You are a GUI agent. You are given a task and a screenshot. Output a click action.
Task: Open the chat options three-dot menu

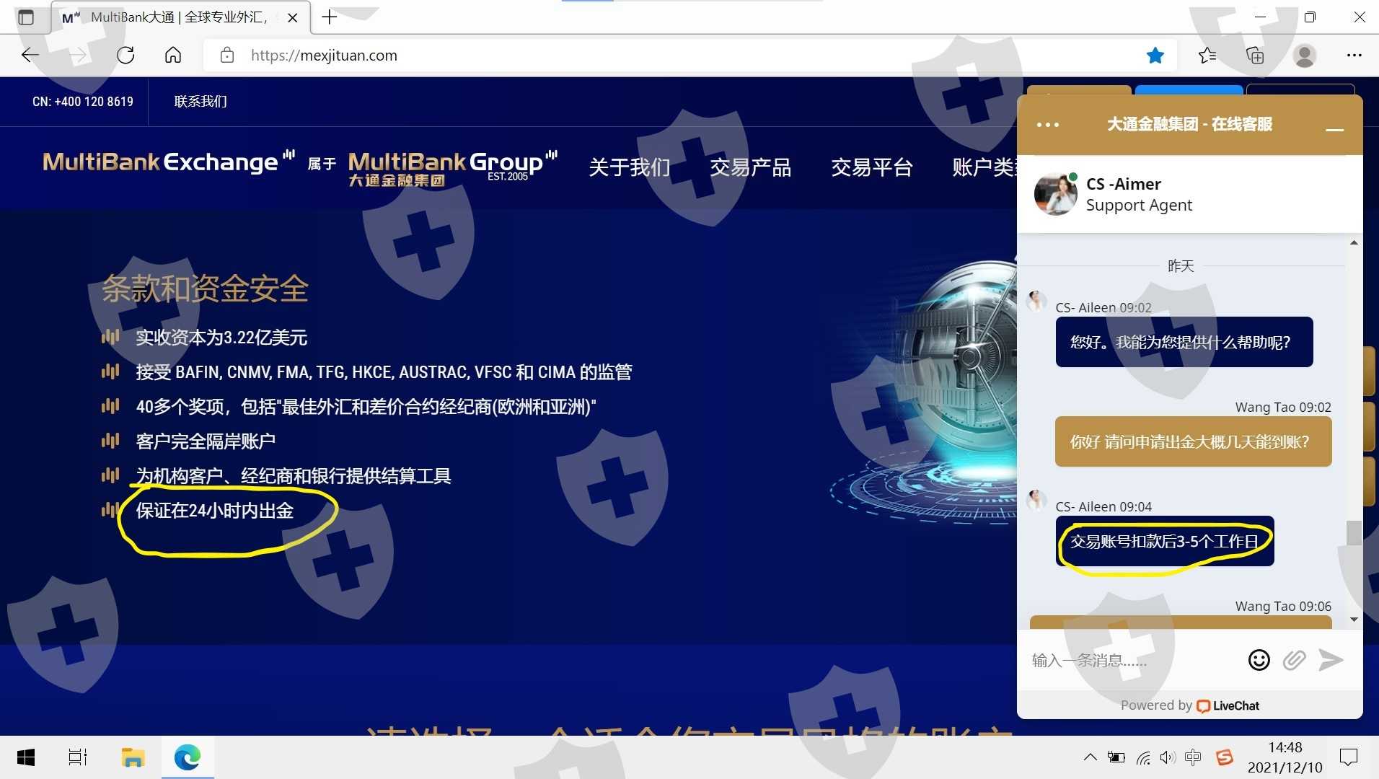(1047, 125)
